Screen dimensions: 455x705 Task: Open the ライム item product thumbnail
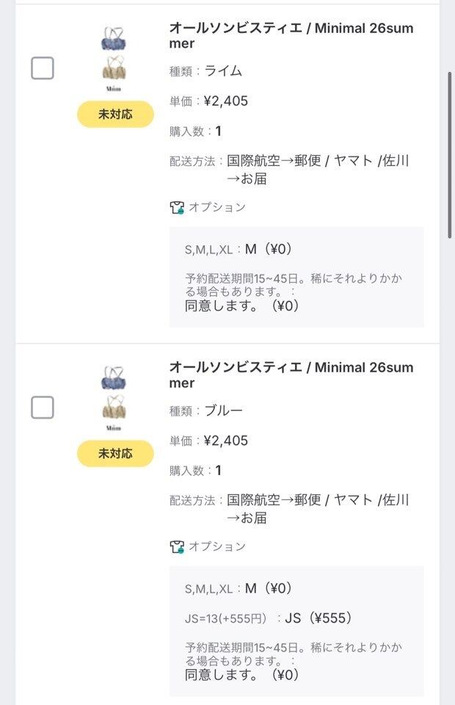tap(114, 59)
